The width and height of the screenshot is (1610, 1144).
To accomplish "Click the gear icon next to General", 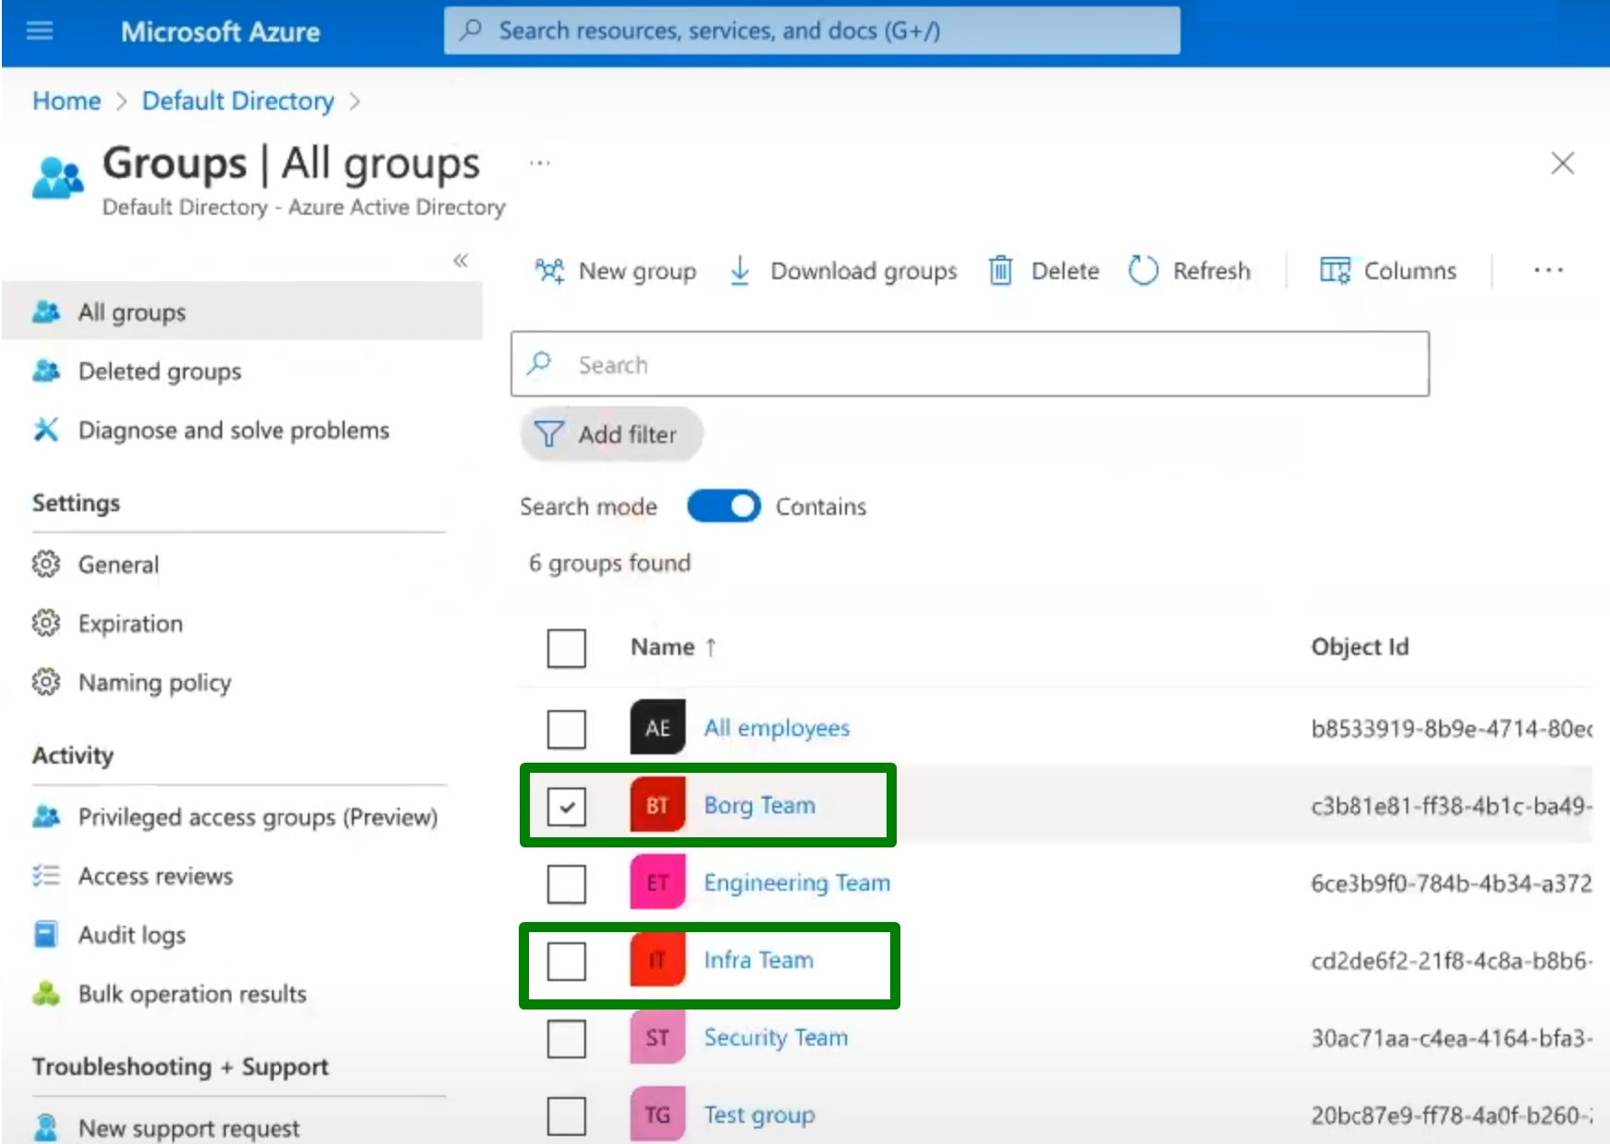I will [45, 564].
